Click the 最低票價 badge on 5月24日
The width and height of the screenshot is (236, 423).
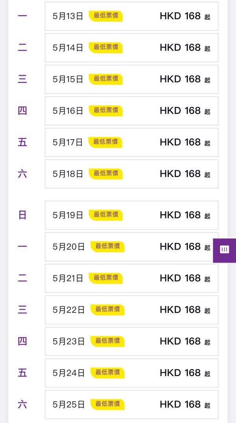pyautogui.click(x=108, y=373)
